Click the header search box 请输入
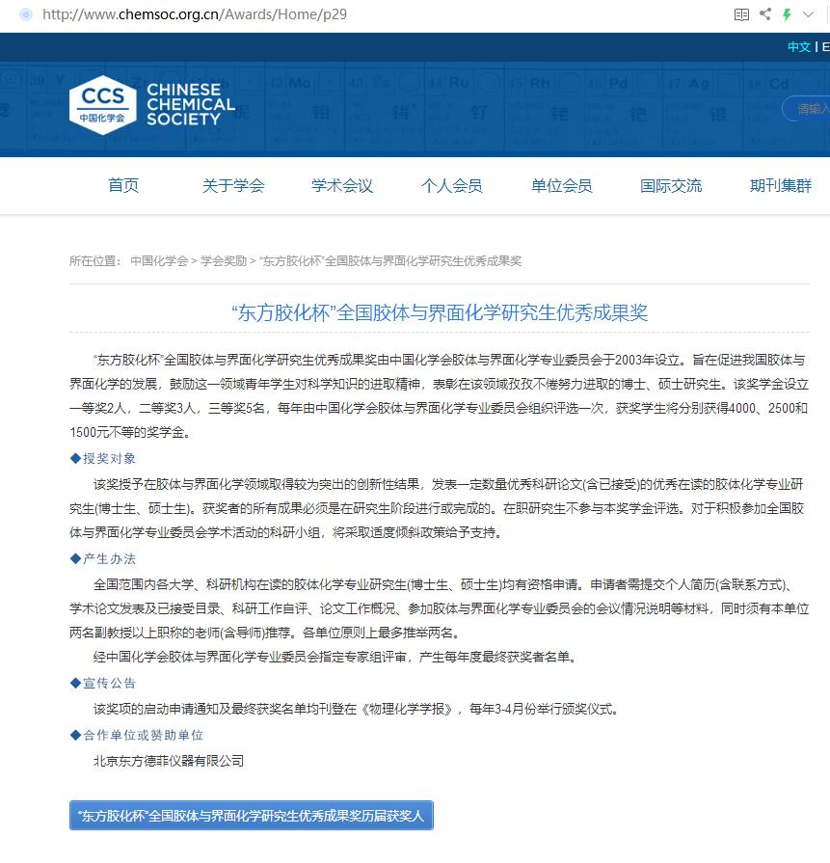 806,108
